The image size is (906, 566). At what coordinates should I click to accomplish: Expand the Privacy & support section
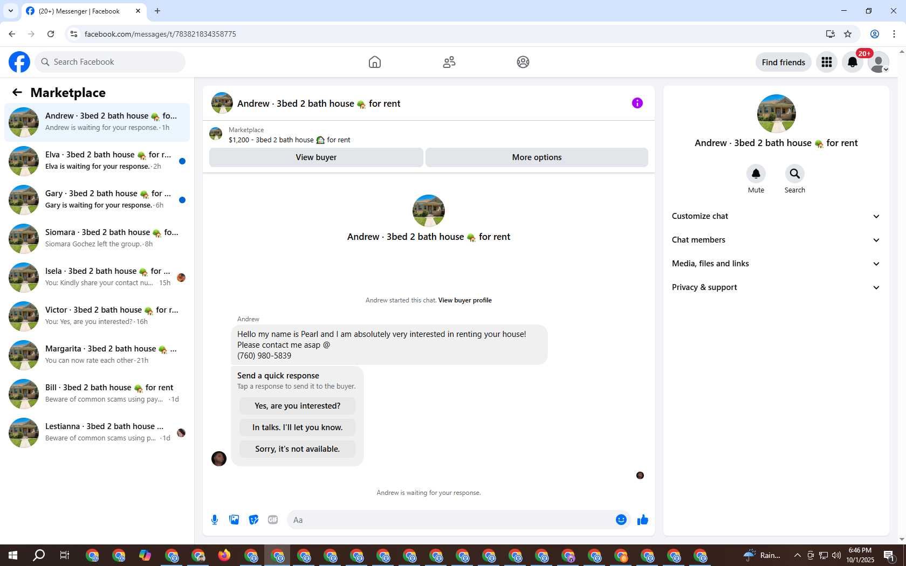[776, 287]
